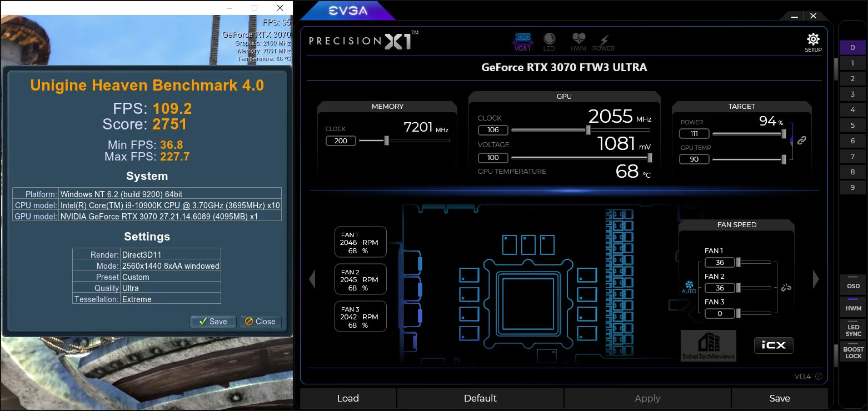This screenshot has height=411, width=868.
Task: Toggle the power/temp target link icon
Action: [801, 141]
